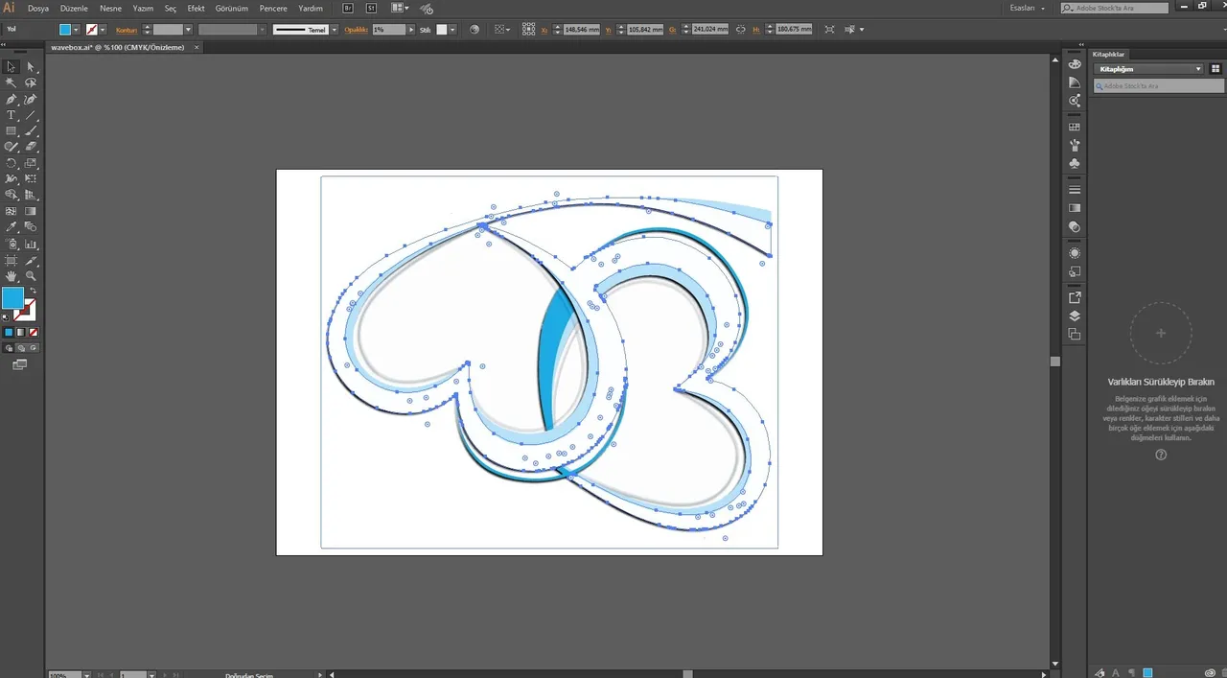Image resolution: width=1227 pixels, height=678 pixels.
Task: Select the Gradient tool
Action: (x=31, y=211)
